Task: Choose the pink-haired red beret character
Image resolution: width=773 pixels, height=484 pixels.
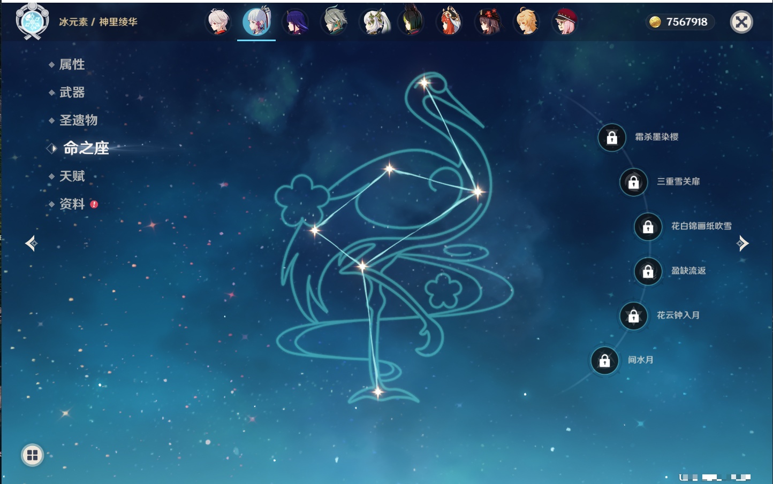Action: tap(565, 22)
